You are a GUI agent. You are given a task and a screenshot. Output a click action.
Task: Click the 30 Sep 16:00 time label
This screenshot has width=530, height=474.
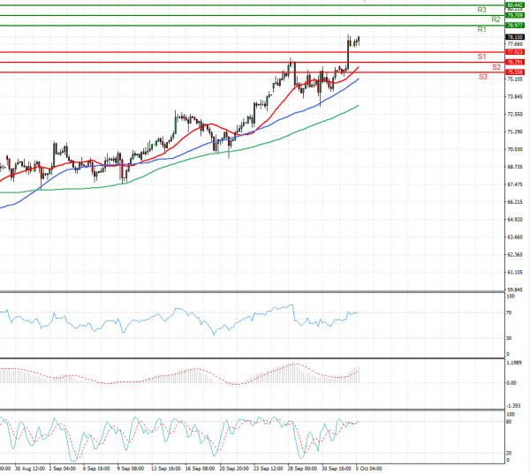click(337, 469)
